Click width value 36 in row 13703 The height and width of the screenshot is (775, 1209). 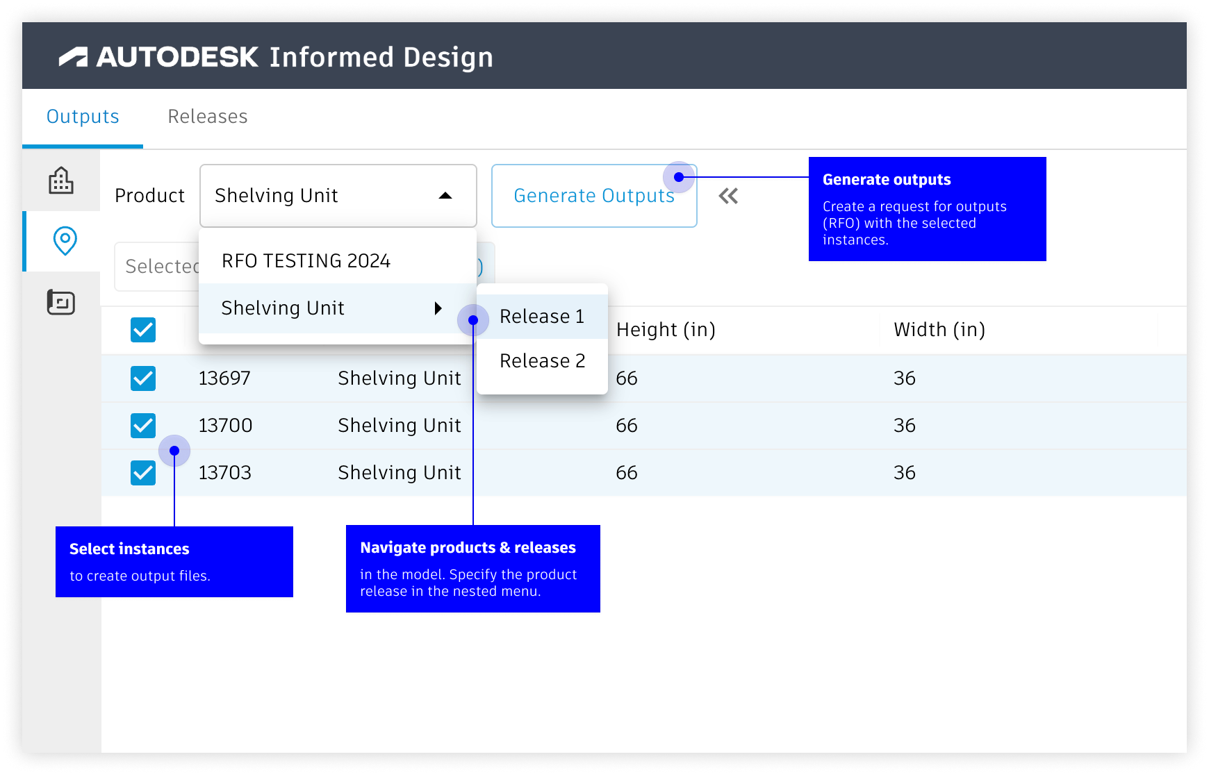[905, 473]
